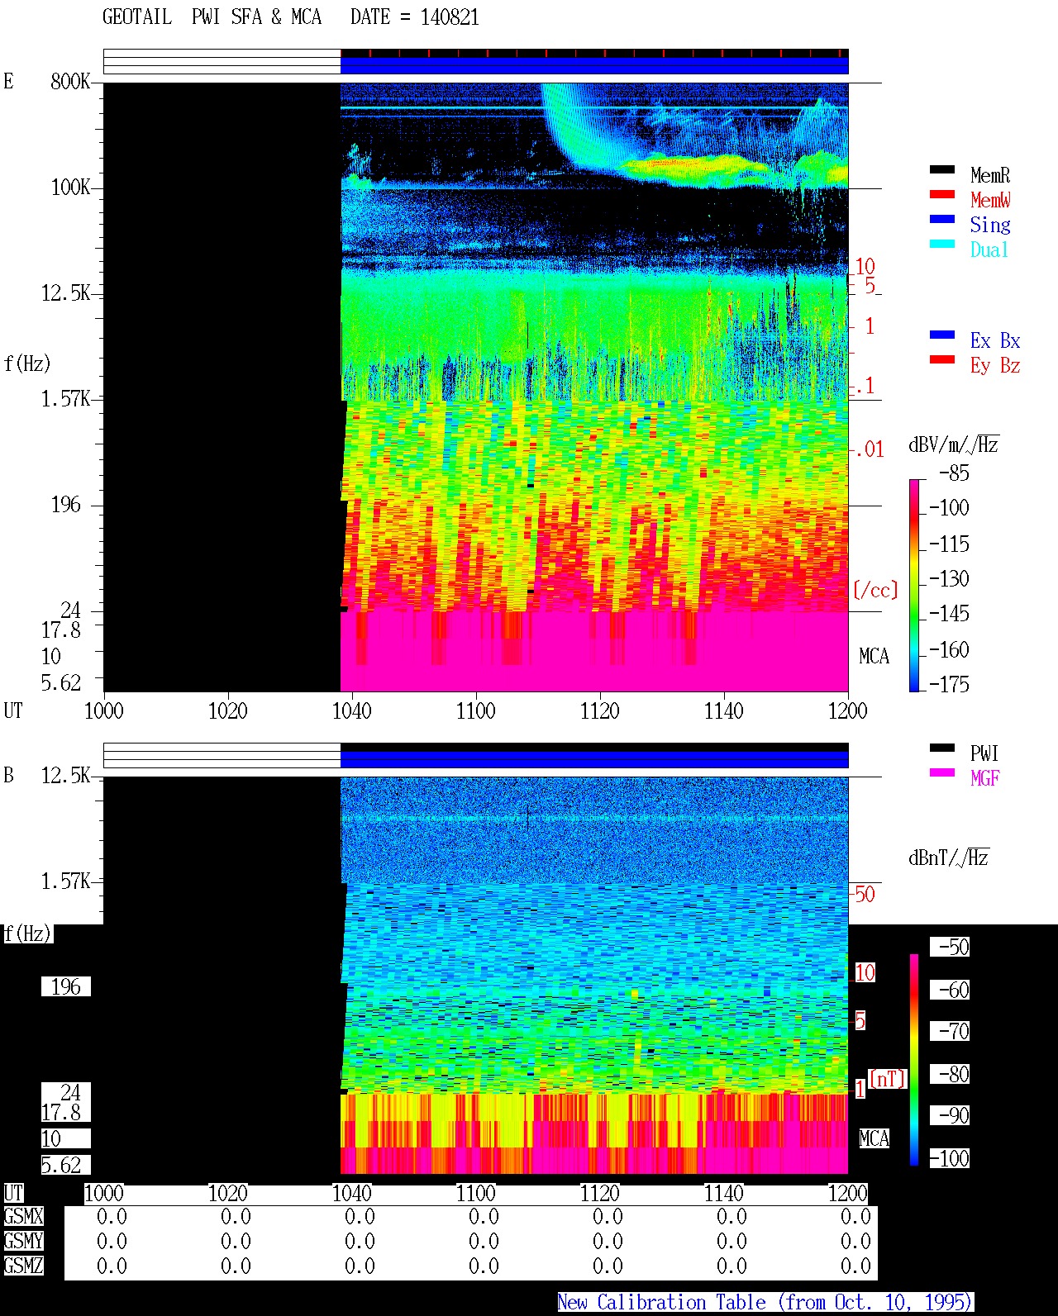Click the Sing legend label
The height and width of the screenshot is (1316, 1058).
990,225
